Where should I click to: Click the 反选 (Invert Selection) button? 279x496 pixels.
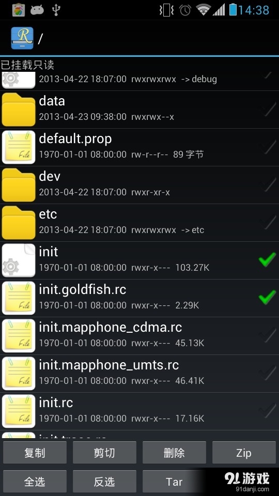[104, 482]
